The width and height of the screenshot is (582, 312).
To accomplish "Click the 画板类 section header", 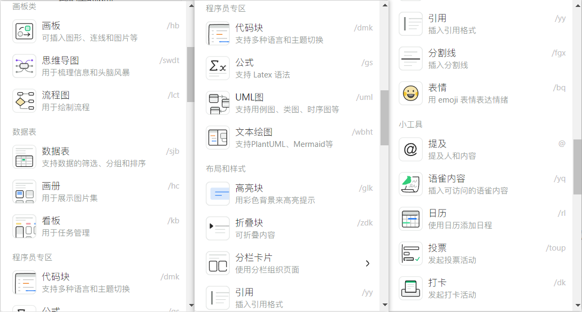I will [24, 6].
